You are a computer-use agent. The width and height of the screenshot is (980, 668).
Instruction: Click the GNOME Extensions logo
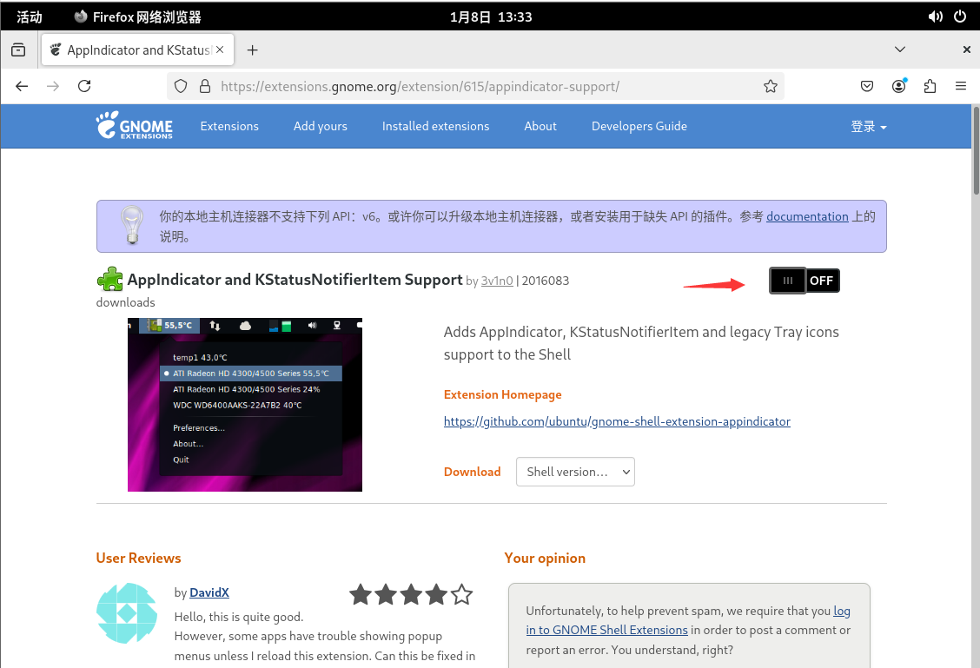(135, 126)
